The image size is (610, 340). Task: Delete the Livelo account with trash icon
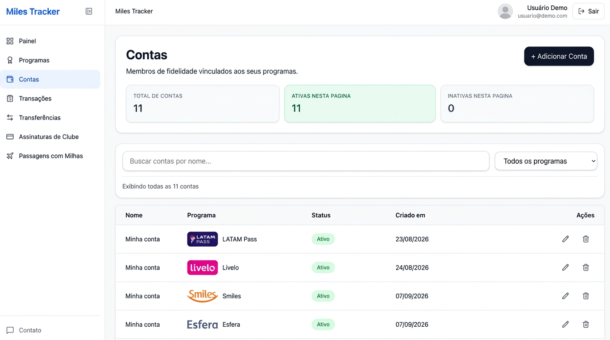coord(586,267)
